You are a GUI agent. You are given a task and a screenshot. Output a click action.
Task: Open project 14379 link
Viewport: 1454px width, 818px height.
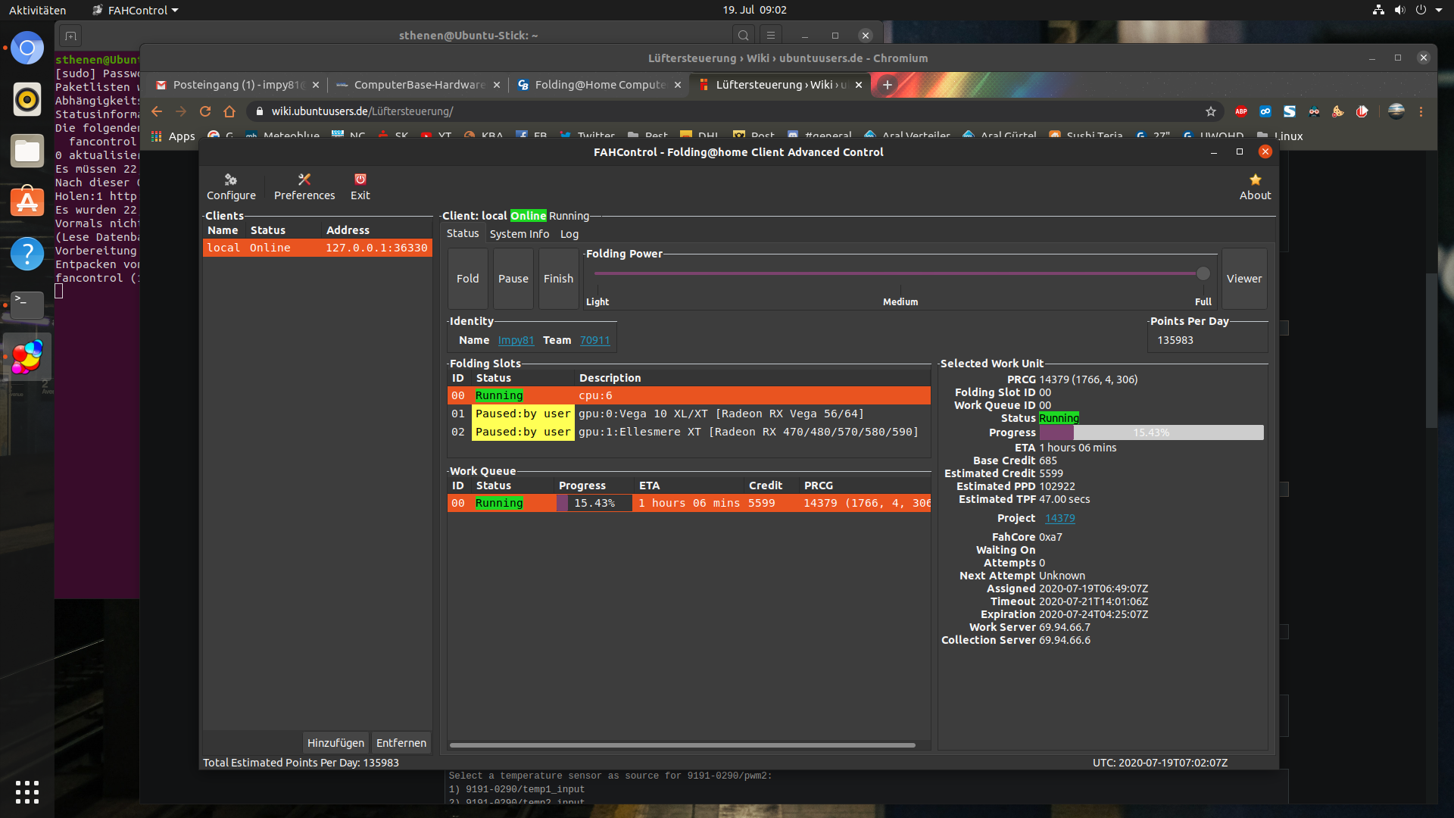pyautogui.click(x=1059, y=518)
